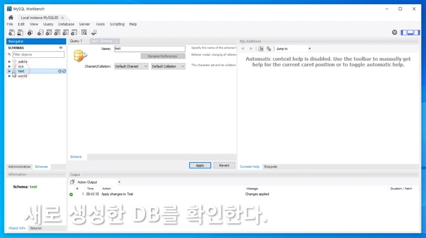Click the magnifier icon beside Filter objects
The image size is (426, 238).
(x=9, y=54)
